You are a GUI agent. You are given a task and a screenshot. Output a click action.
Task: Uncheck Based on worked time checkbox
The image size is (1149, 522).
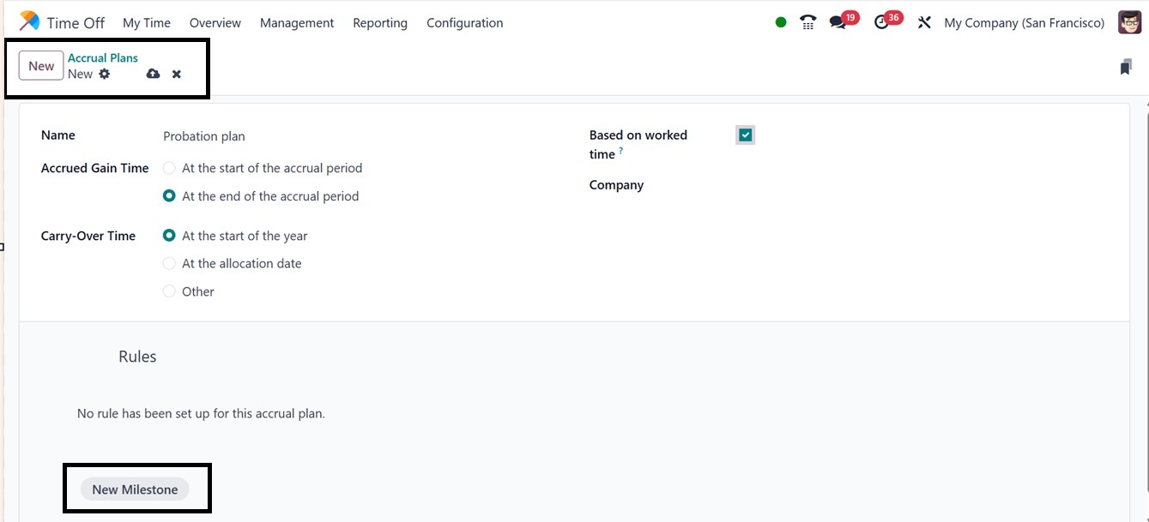coord(745,135)
